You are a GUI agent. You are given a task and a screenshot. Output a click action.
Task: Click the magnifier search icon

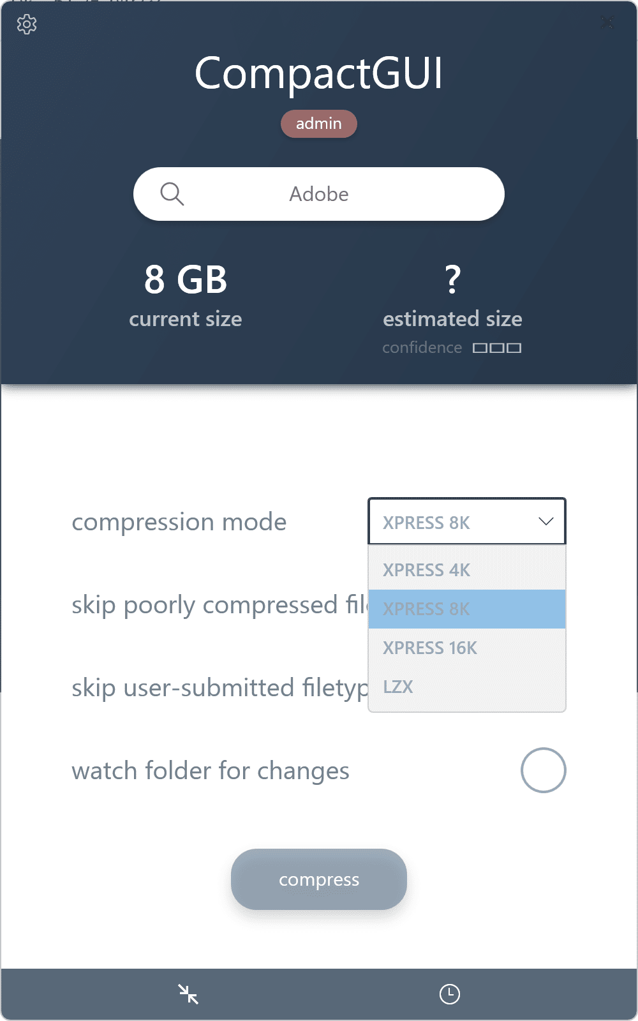[172, 194]
